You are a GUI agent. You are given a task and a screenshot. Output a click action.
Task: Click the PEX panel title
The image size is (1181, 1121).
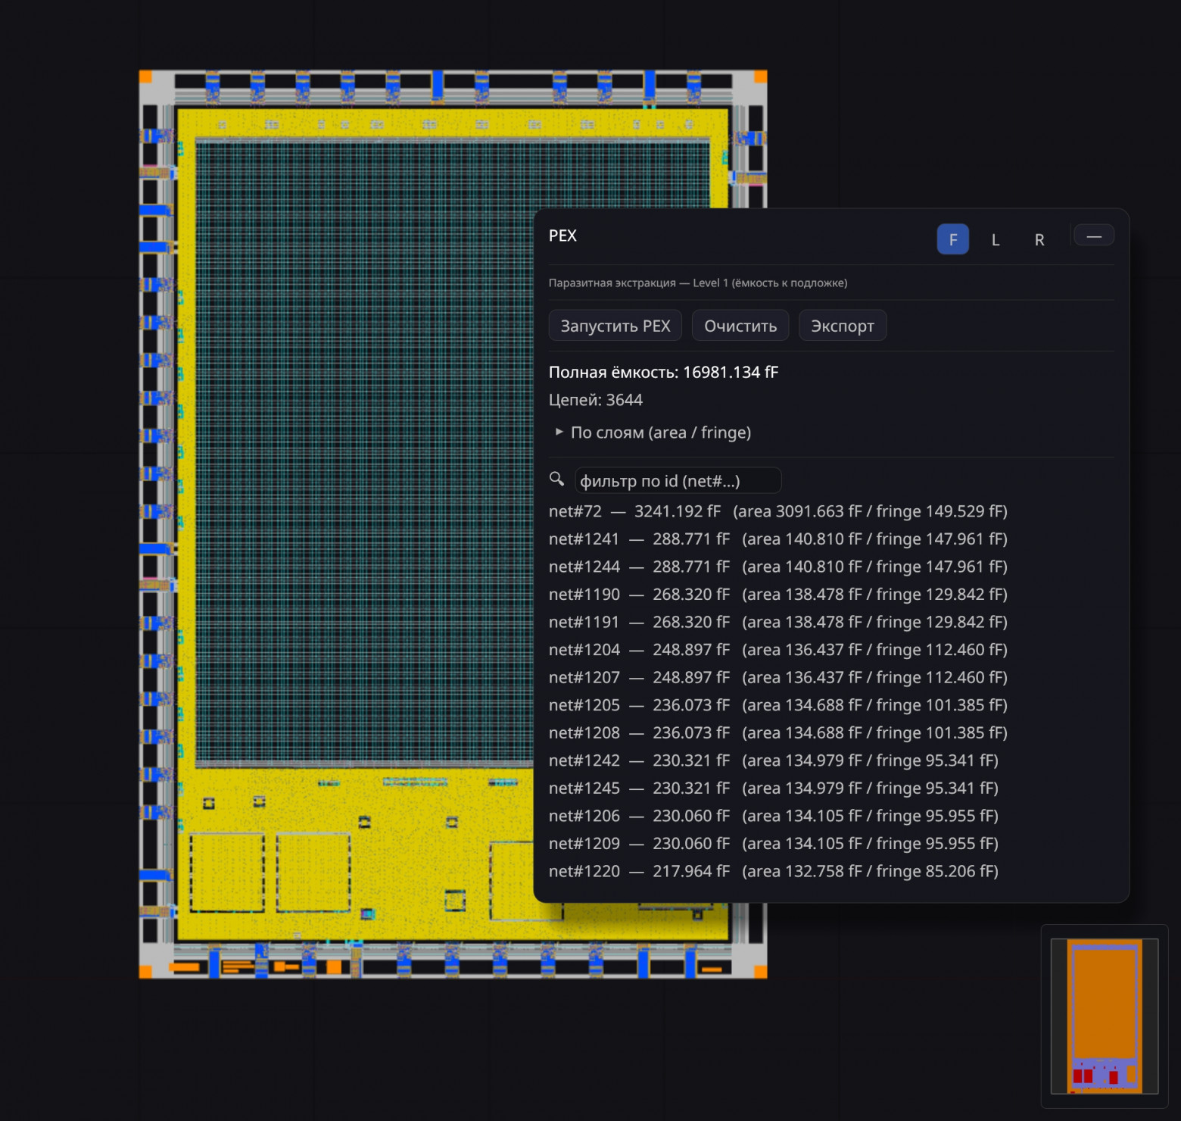point(562,236)
